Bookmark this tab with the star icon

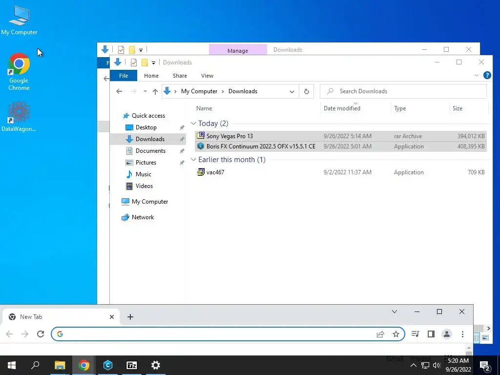click(396, 334)
